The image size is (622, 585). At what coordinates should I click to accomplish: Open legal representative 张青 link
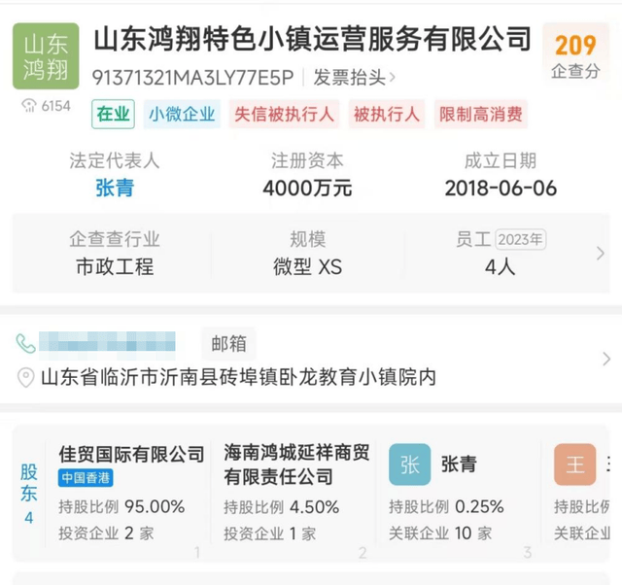point(115,189)
